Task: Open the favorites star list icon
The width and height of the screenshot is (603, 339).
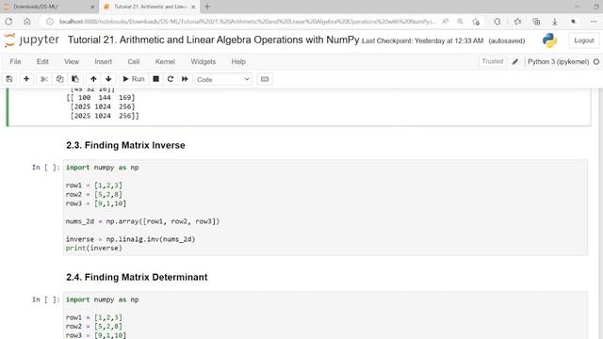Action: coord(517,22)
